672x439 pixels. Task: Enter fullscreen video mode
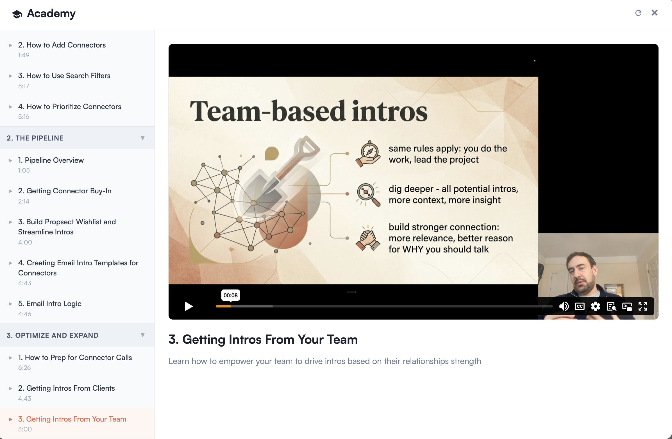click(x=643, y=307)
